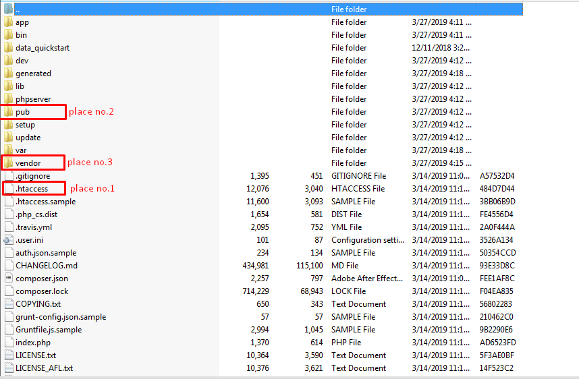
Task: Click the parent directory folder icon
Action: click(8, 9)
